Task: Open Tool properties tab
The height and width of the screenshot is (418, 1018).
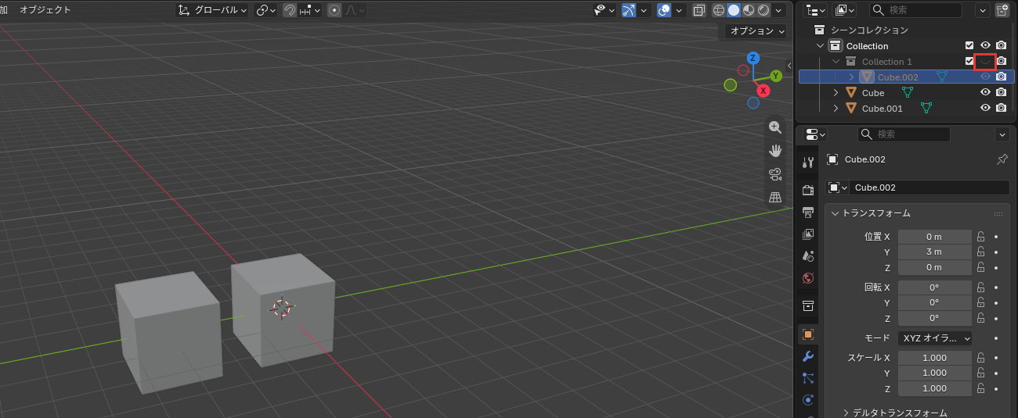Action: click(x=808, y=162)
